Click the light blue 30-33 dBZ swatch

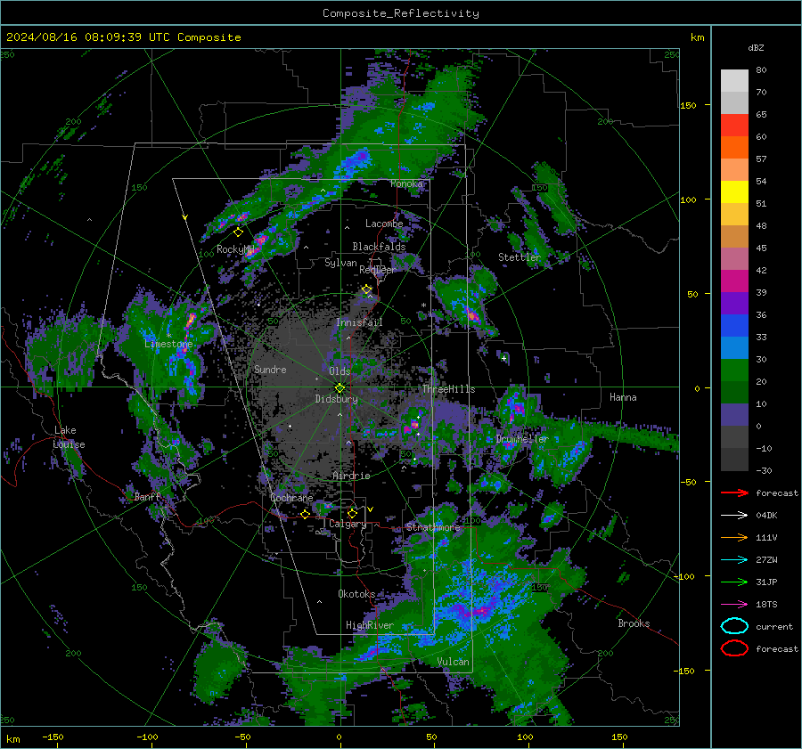734,348
